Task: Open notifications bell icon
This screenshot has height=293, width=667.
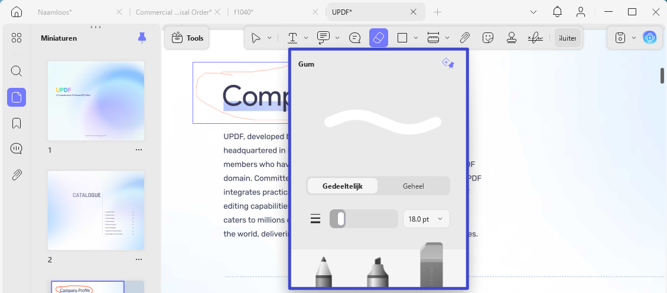Action: tap(557, 12)
